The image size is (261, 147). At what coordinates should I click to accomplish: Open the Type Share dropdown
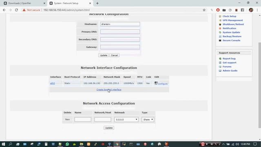[x=148, y=120]
